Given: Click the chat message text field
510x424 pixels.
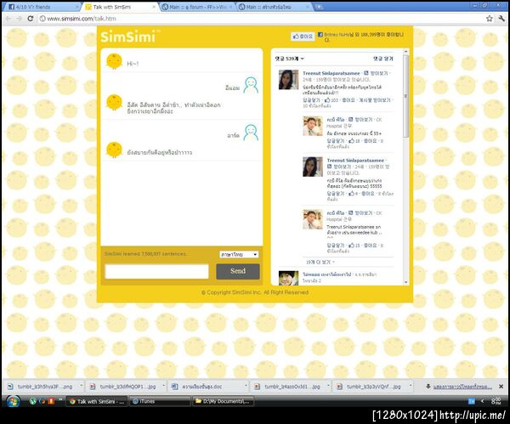Looking at the screenshot, I should (156, 272).
